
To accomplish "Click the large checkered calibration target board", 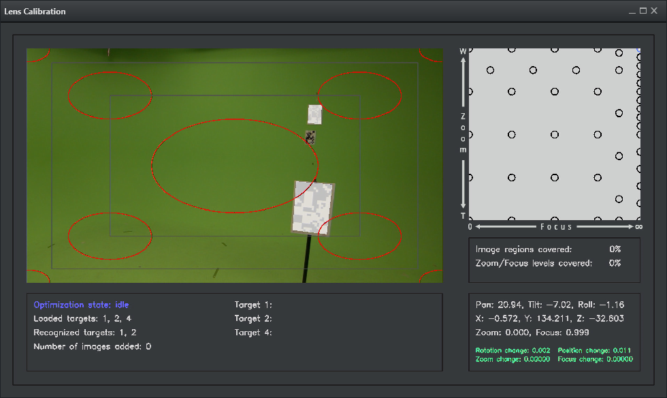I will point(313,208).
